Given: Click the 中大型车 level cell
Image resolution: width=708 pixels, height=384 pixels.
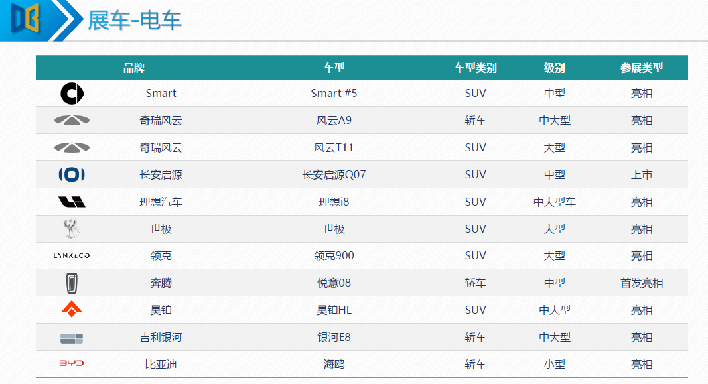Looking at the screenshot, I should pos(555,202).
